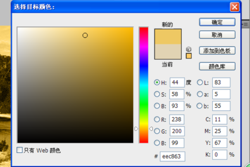The height and width of the screenshot is (167, 250).
Task: Click the black K field showing 0
Action: pos(220,155)
